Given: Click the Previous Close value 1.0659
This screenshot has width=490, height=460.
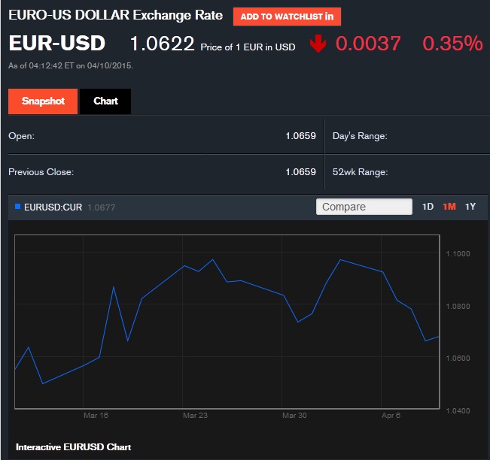Looking at the screenshot, I should pos(300,172).
